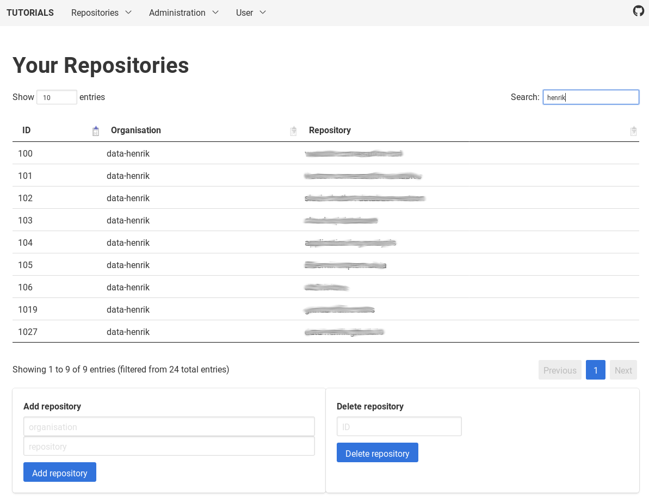The width and height of the screenshot is (649, 503).
Task: Select page 1 in the pagination
Action: [x=595, y=369]
